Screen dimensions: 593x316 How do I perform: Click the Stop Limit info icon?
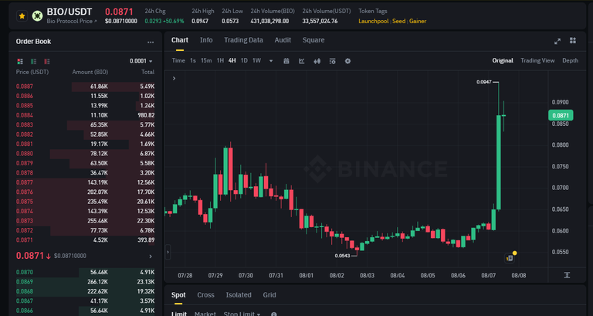click(x=274, y=314)
